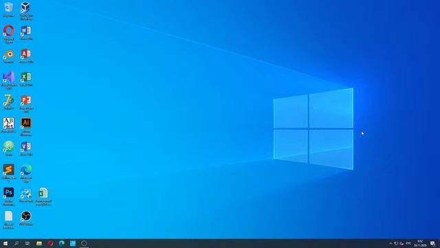Select the OBS Studio desktop shortcut
Screen dimensions: 440x248
(x=26, y=218)
